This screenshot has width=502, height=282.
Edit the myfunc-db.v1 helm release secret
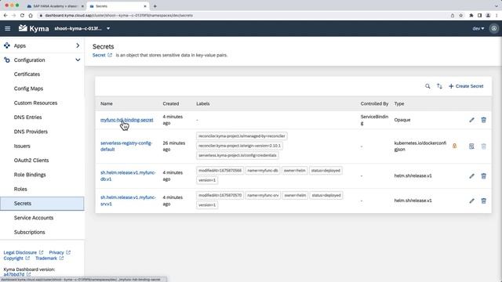click(471, 175)
